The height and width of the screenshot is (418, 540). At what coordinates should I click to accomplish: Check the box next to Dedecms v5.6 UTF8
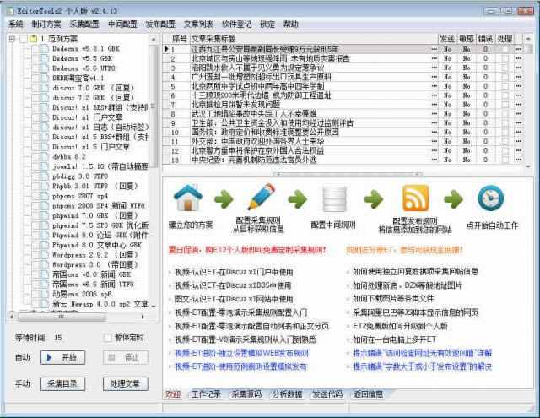[x=35, y=68]
